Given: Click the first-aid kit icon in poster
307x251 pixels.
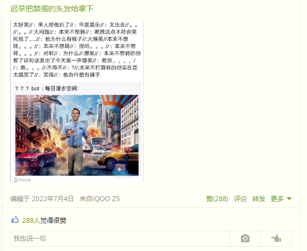Looking at the screenshot, I should (x=120, y=169).
